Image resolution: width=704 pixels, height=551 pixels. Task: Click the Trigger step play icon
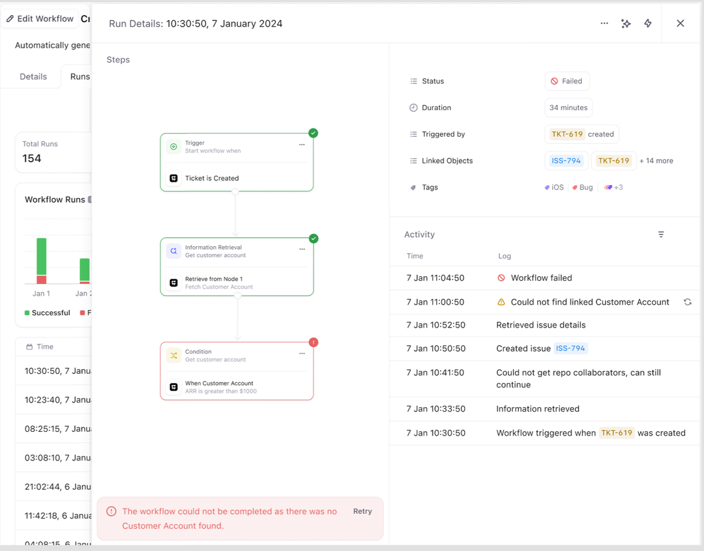coord(174,147)
